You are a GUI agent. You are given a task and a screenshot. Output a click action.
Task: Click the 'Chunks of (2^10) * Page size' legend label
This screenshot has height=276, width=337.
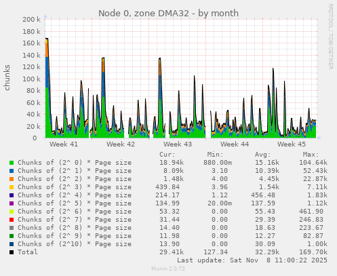[75, 244]
